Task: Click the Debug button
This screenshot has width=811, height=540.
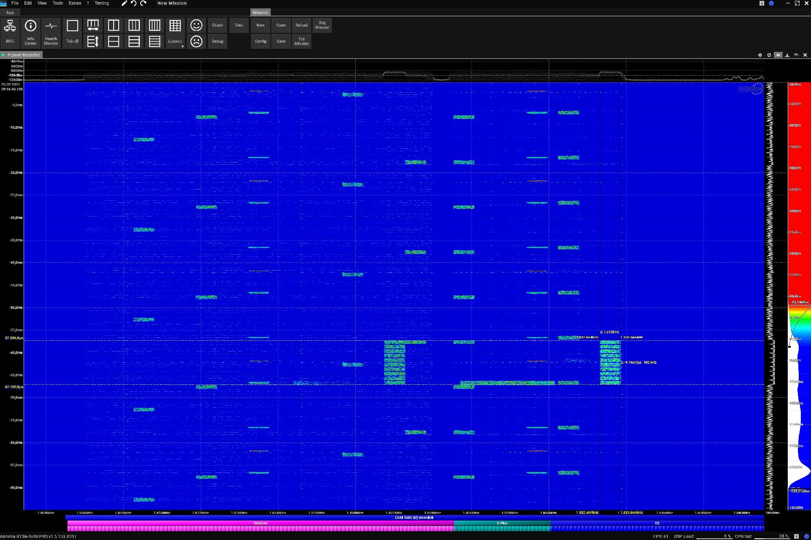Action: pos(218,41)
